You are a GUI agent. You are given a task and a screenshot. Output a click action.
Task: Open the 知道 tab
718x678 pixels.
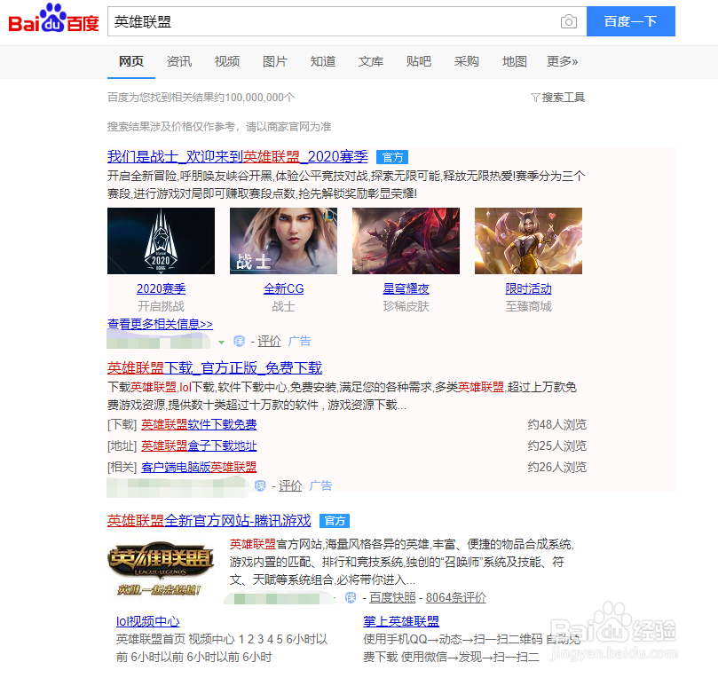[323, 61]
